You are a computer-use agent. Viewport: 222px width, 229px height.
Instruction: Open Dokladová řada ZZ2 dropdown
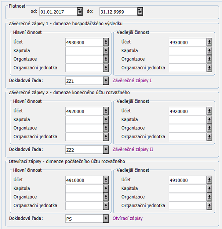click(x=106, y=150)
